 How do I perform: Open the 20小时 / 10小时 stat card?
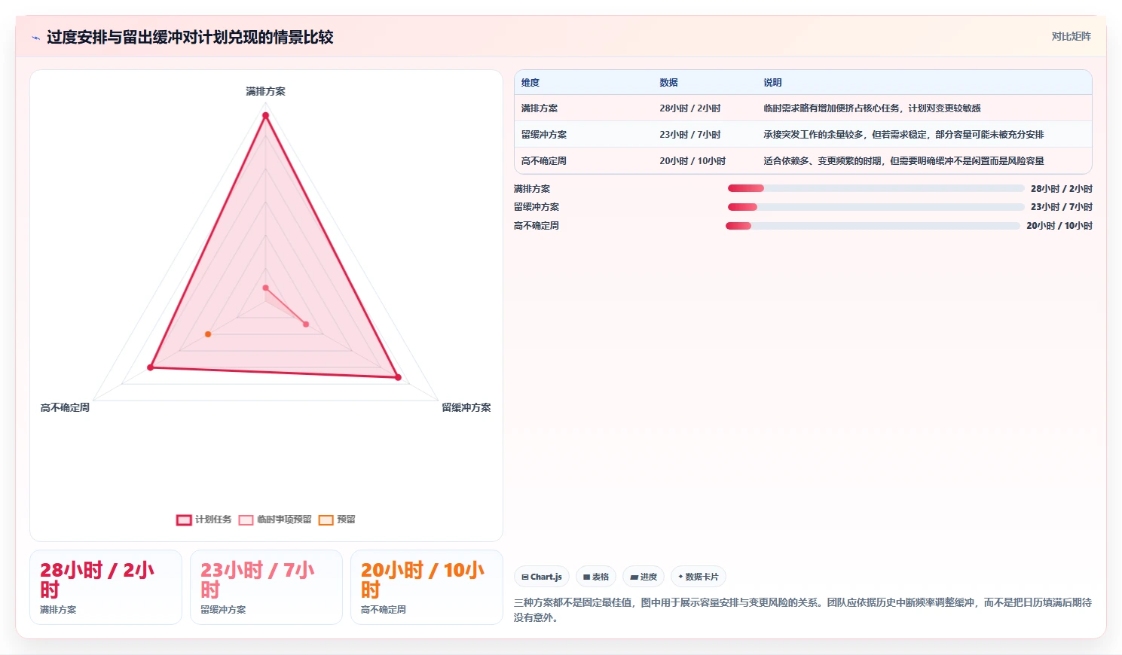coord(426,587)
